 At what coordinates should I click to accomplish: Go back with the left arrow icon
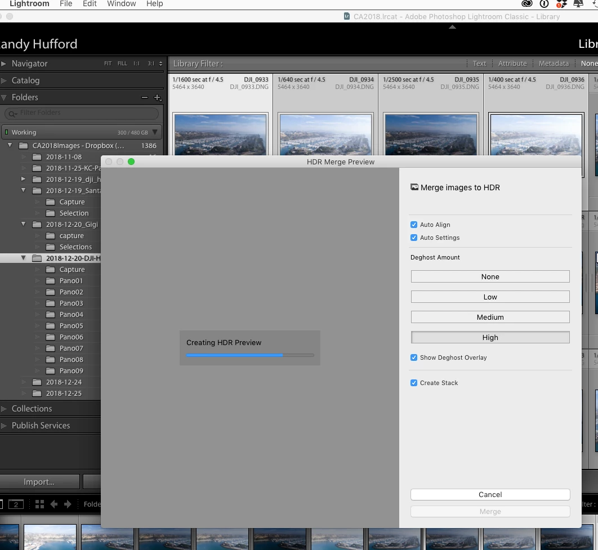(x=53, y=504)
